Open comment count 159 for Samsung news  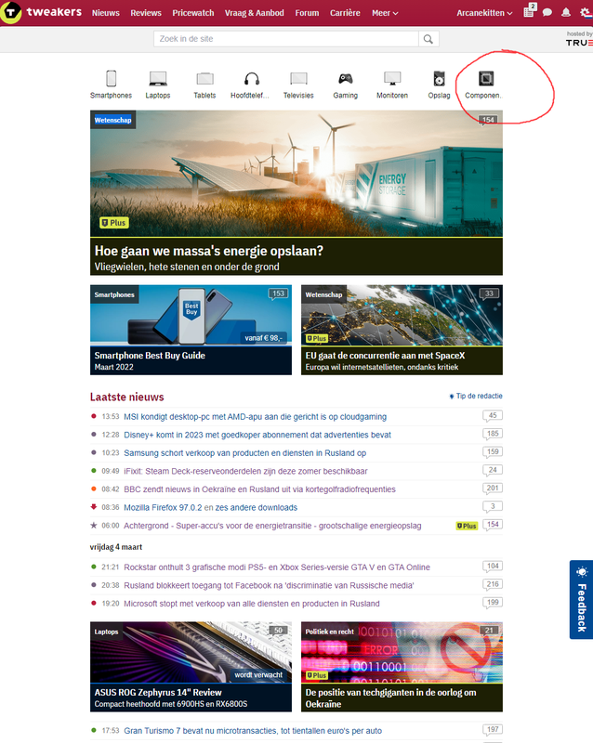493,451
